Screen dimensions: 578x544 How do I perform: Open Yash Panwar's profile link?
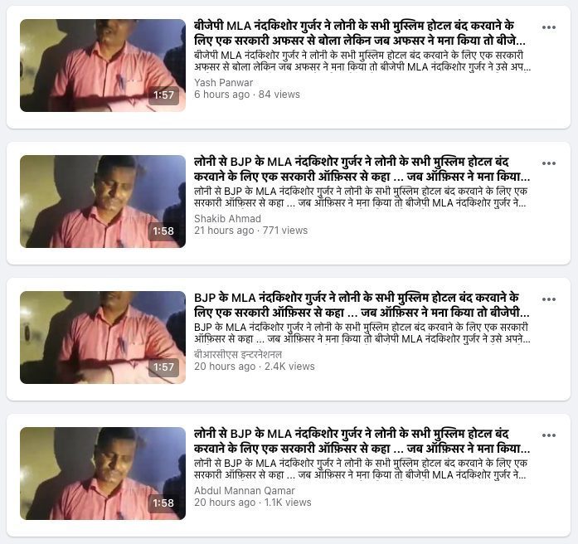point(223,83)
